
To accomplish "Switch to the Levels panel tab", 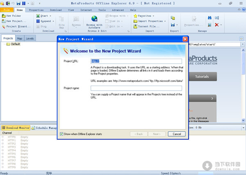I will point(30,39).
